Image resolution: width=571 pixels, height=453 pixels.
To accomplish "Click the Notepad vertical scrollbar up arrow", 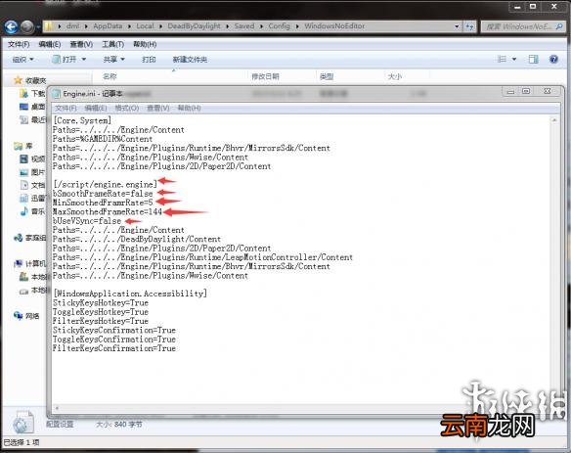I will (554, 120).
